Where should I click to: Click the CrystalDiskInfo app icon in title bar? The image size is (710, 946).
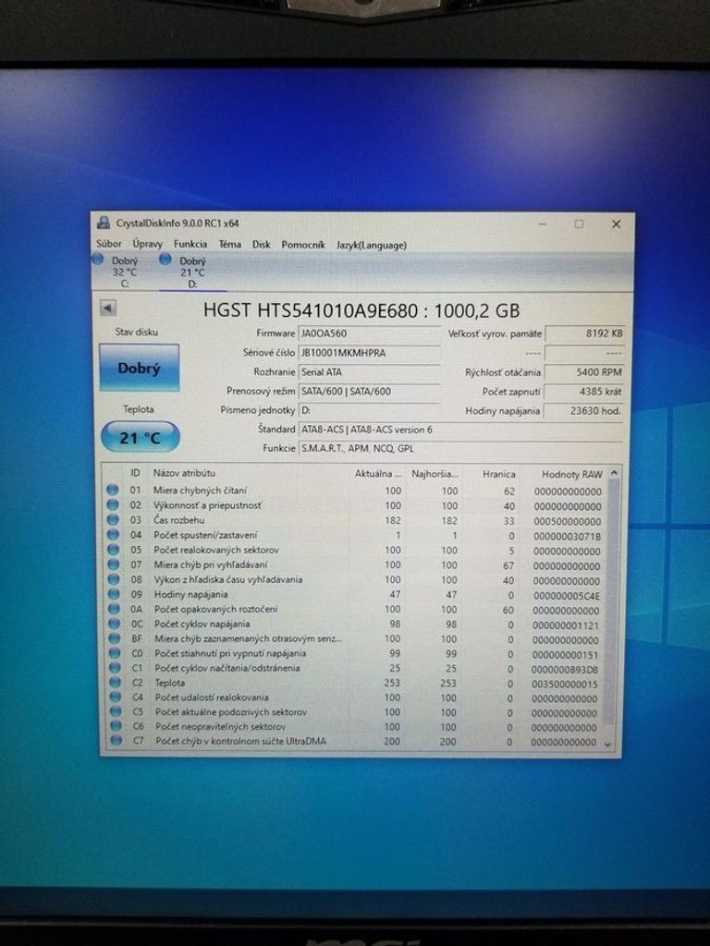point(104,223)
